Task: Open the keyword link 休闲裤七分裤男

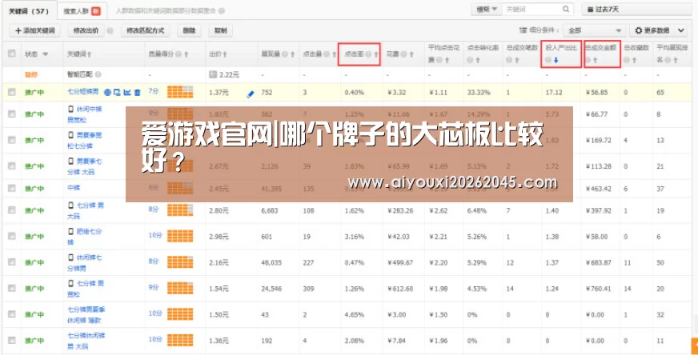Action: click(85, 262)
